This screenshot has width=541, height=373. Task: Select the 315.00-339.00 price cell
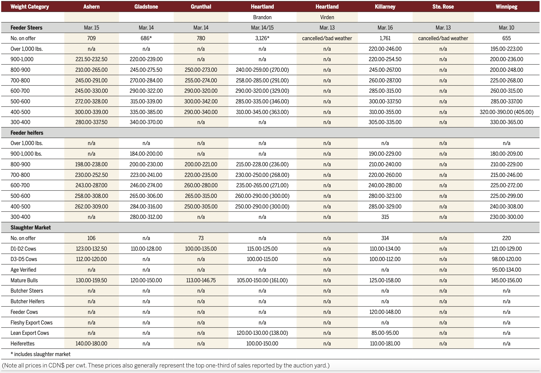pos(146,101)
